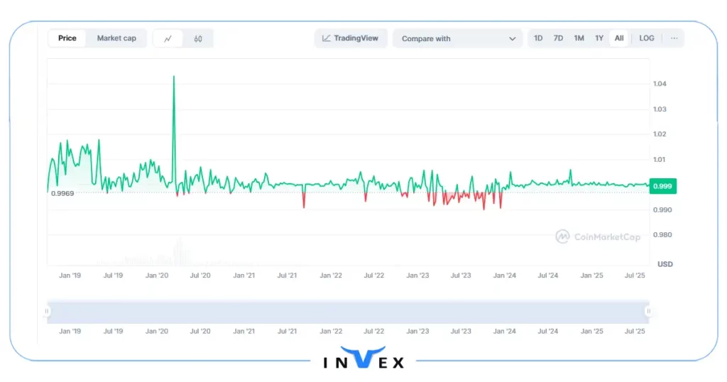
Task: Set the chart range to All
Action: 619,38
